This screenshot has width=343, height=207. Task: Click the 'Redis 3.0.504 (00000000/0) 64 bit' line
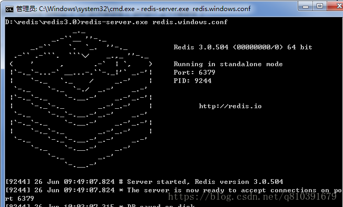243,47
